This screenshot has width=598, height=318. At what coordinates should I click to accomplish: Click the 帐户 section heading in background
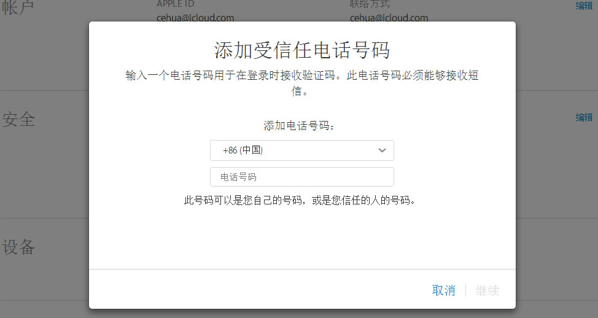coord(18,7)
